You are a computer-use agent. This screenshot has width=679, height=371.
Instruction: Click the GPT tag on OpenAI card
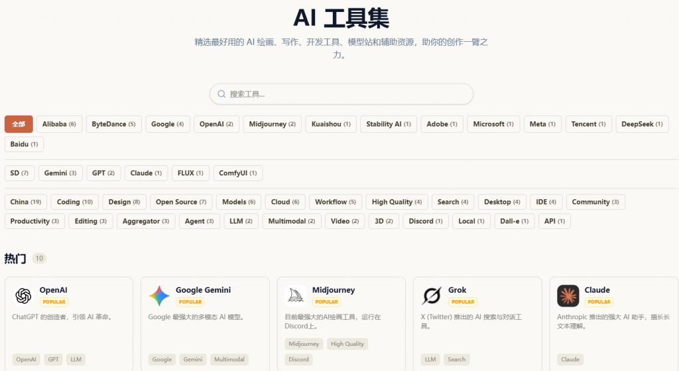point(53,359)
